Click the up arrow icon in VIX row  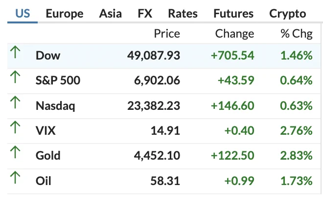tap(15, 127)
